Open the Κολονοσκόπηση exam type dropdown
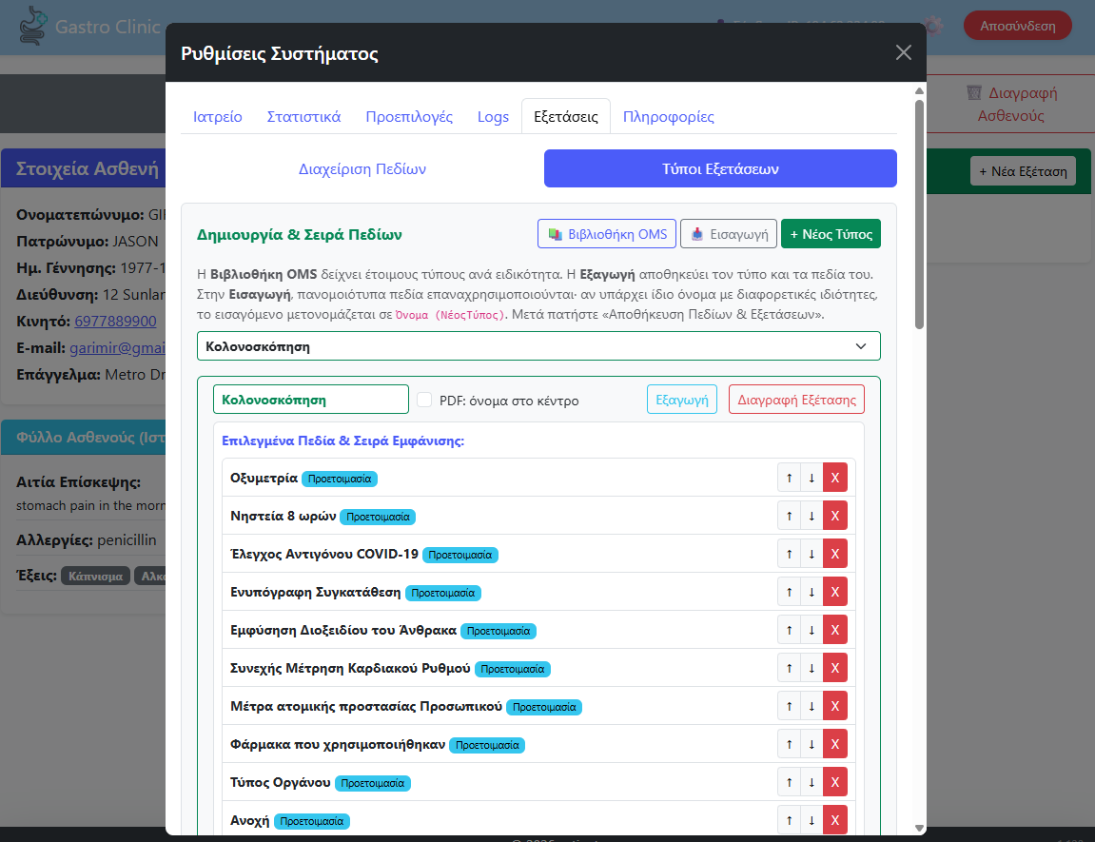 click(x=538, y=346)
